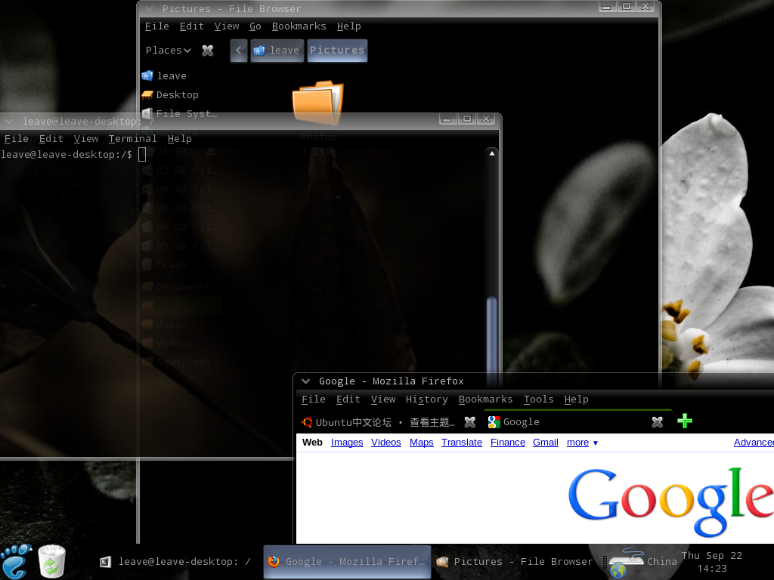Viewport: 774px width, 580px height.
Task: Open the File menu in File Browser
Action: 157,26
